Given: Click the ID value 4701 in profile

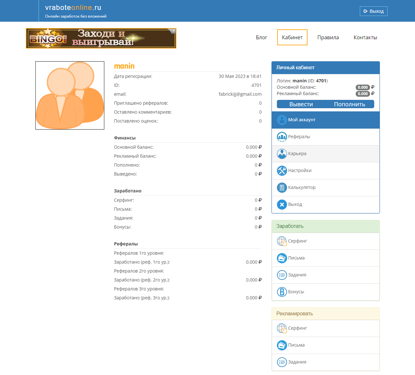Looking at the screenshot, I should point(256,85).
